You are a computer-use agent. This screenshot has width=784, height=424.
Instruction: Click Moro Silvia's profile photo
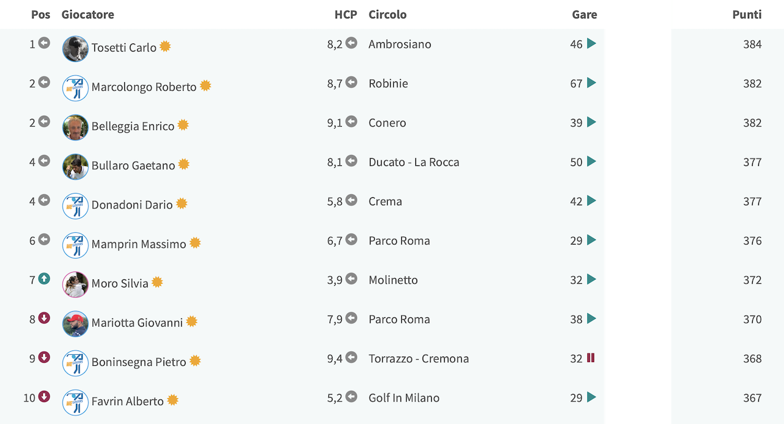(x=75, y=284)
